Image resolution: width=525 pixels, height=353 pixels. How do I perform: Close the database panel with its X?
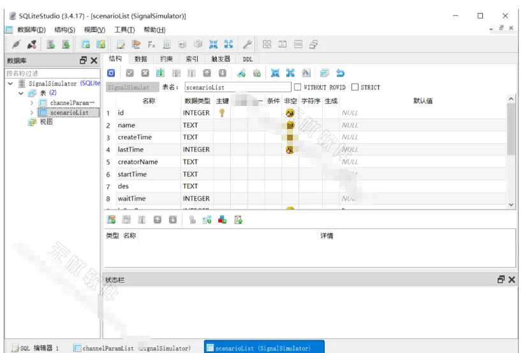coord(94,60)
